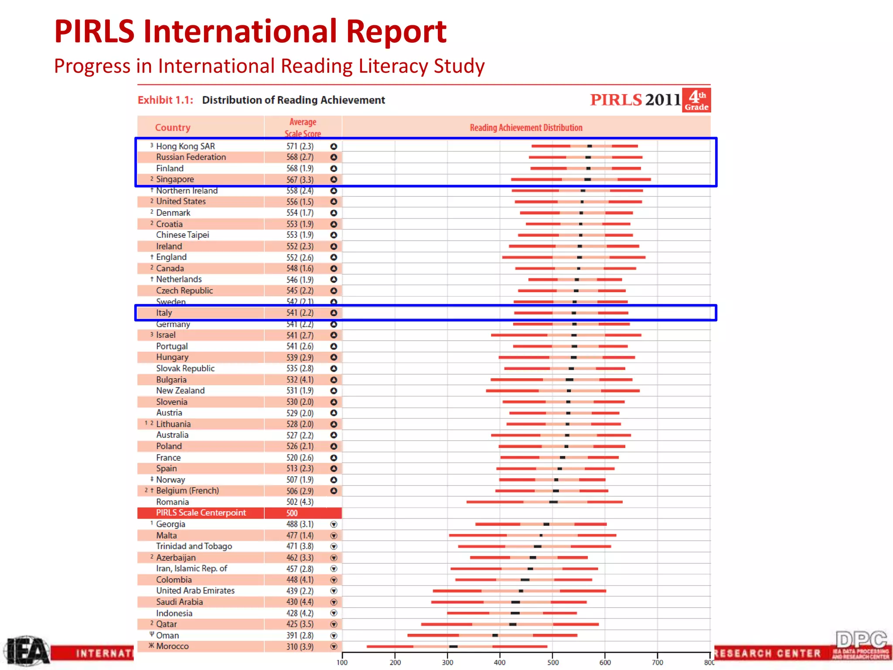Viewport: 893px width, 670px height.
Task: Click the 'PIRLS Scale Centerpoint' red row
Action: pos(239,513)
